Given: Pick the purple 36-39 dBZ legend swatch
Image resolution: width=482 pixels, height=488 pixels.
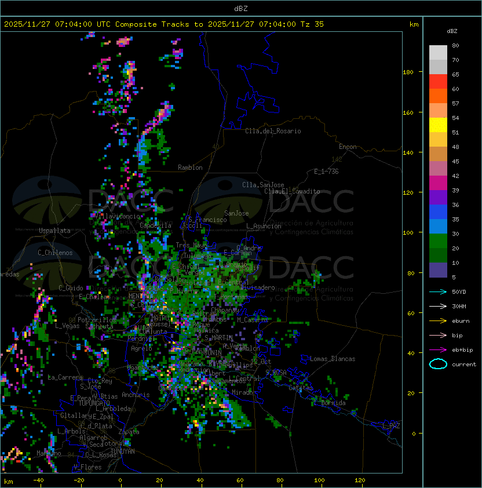Looking at the screenshot, I should pyautogui.click(x=438, y=198).
